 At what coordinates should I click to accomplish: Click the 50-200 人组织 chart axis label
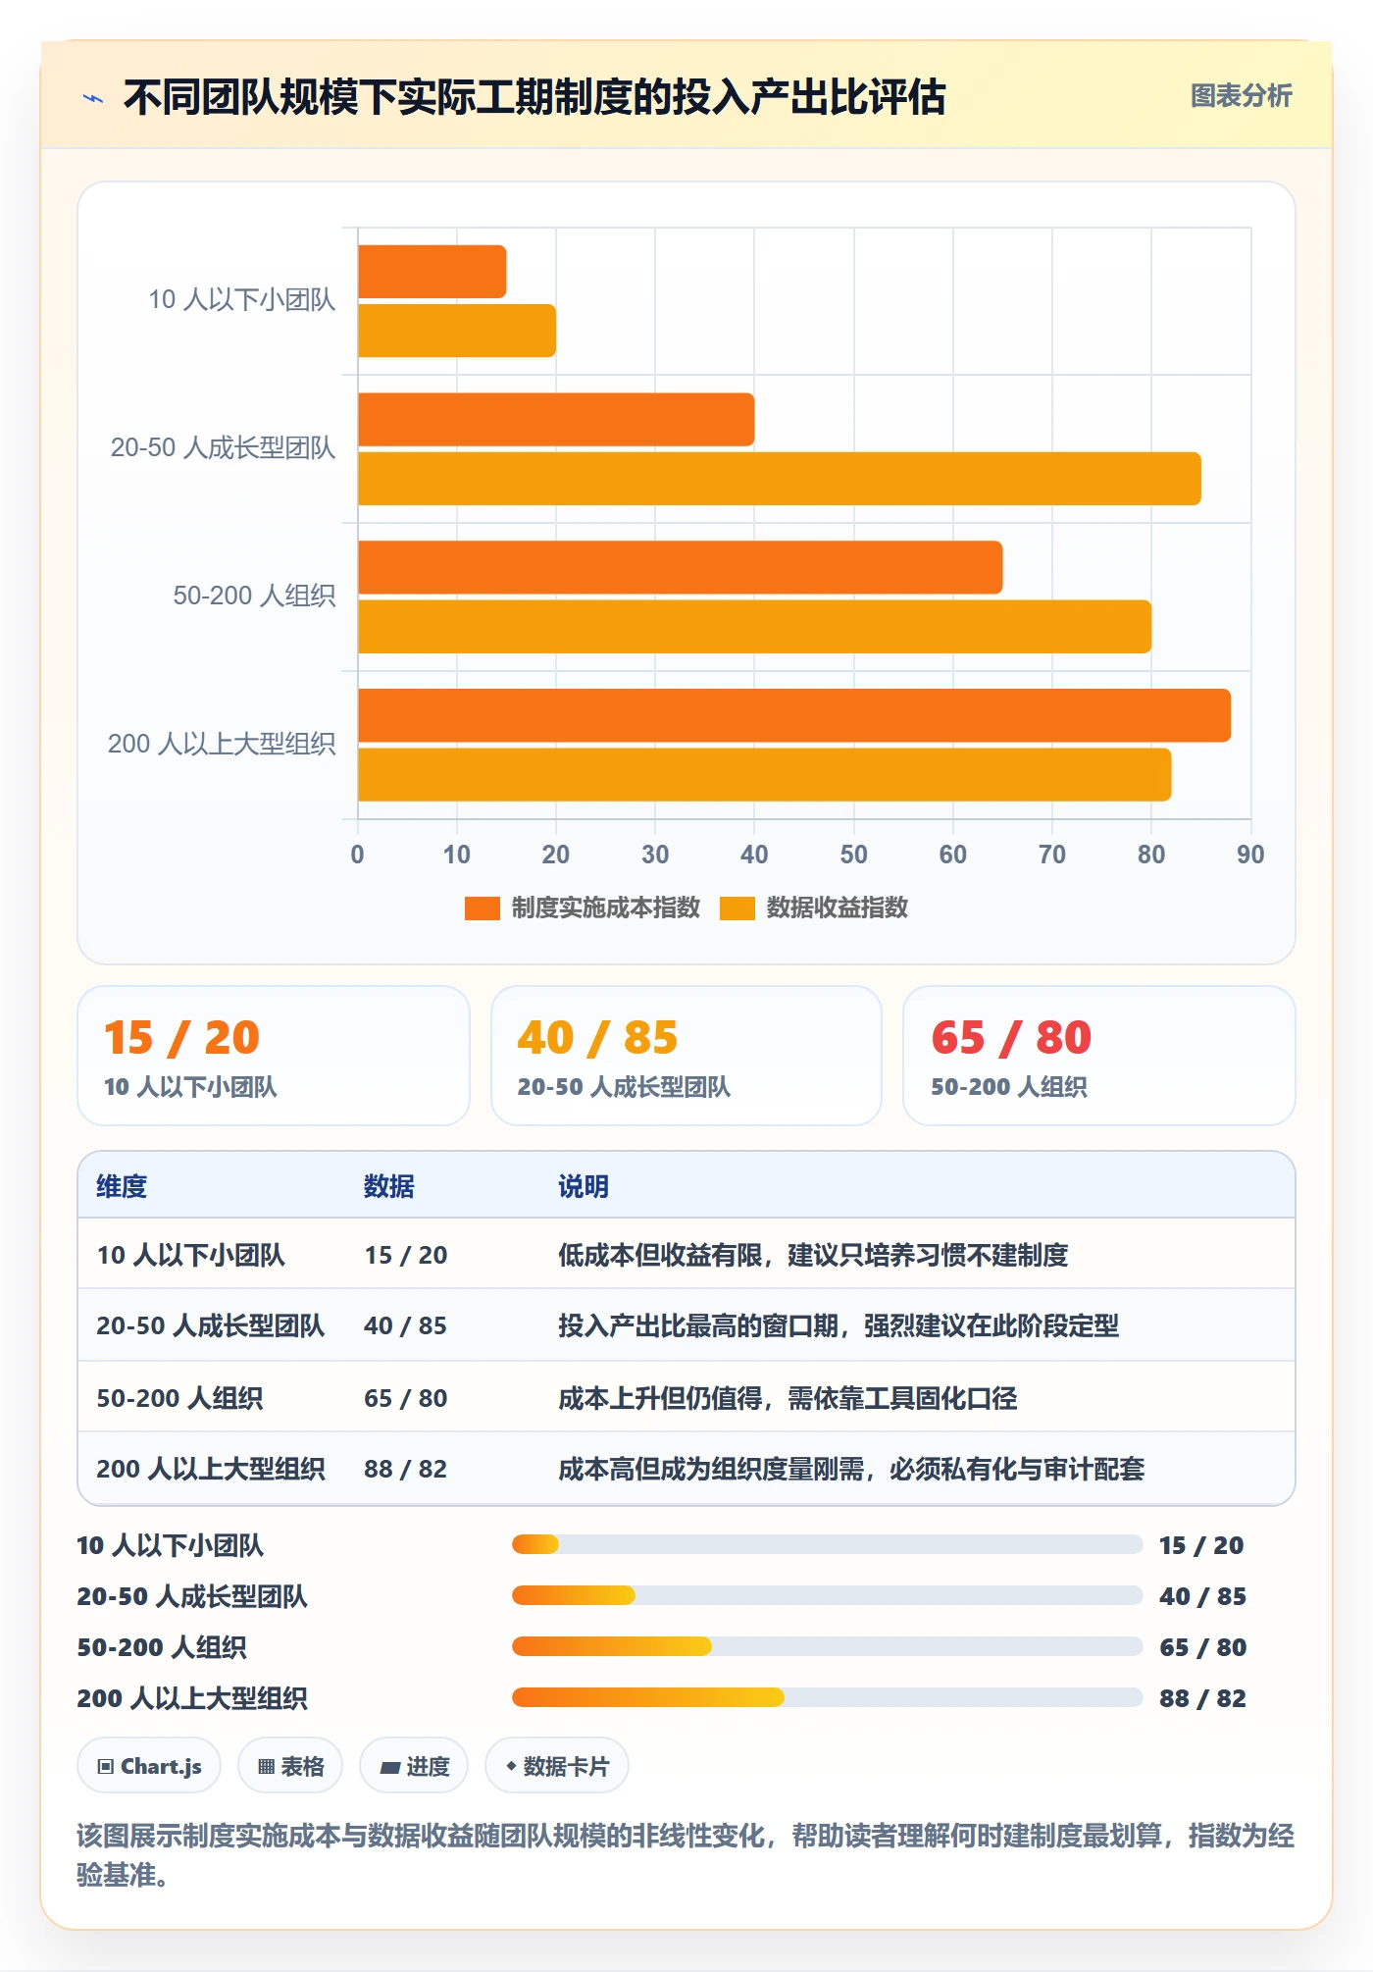254,596
